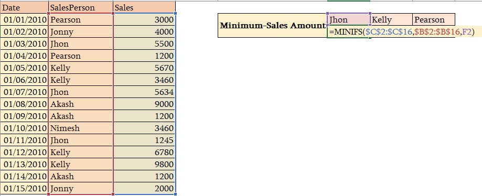Screen dimensions: 482x196
Task: Click the Kelly criteria cell
Action: pyautogui.click(x=392, y=20)
